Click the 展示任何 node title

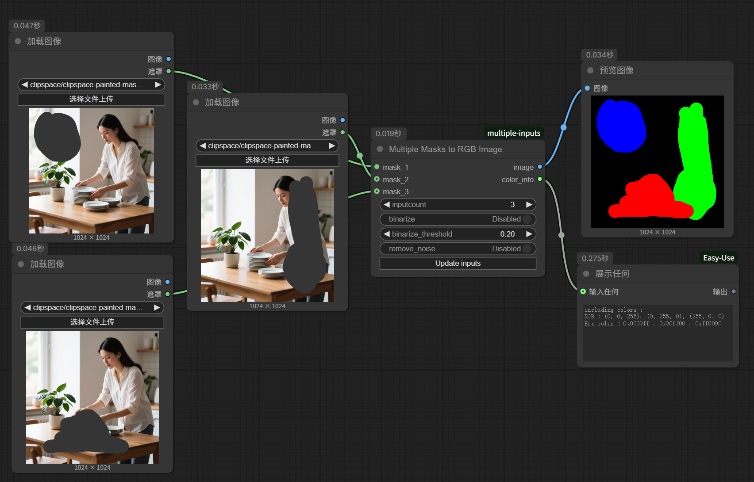[x=612, y=274]
